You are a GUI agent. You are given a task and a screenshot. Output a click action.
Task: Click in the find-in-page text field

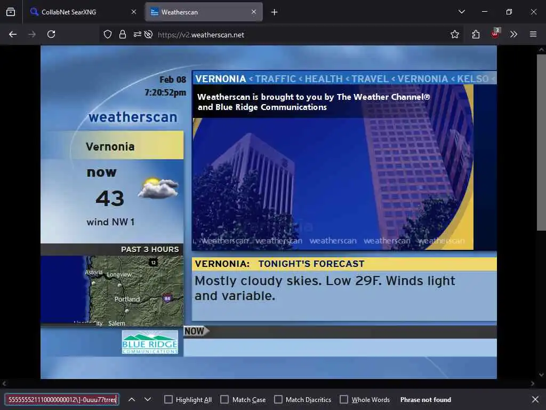pos(62,399)
